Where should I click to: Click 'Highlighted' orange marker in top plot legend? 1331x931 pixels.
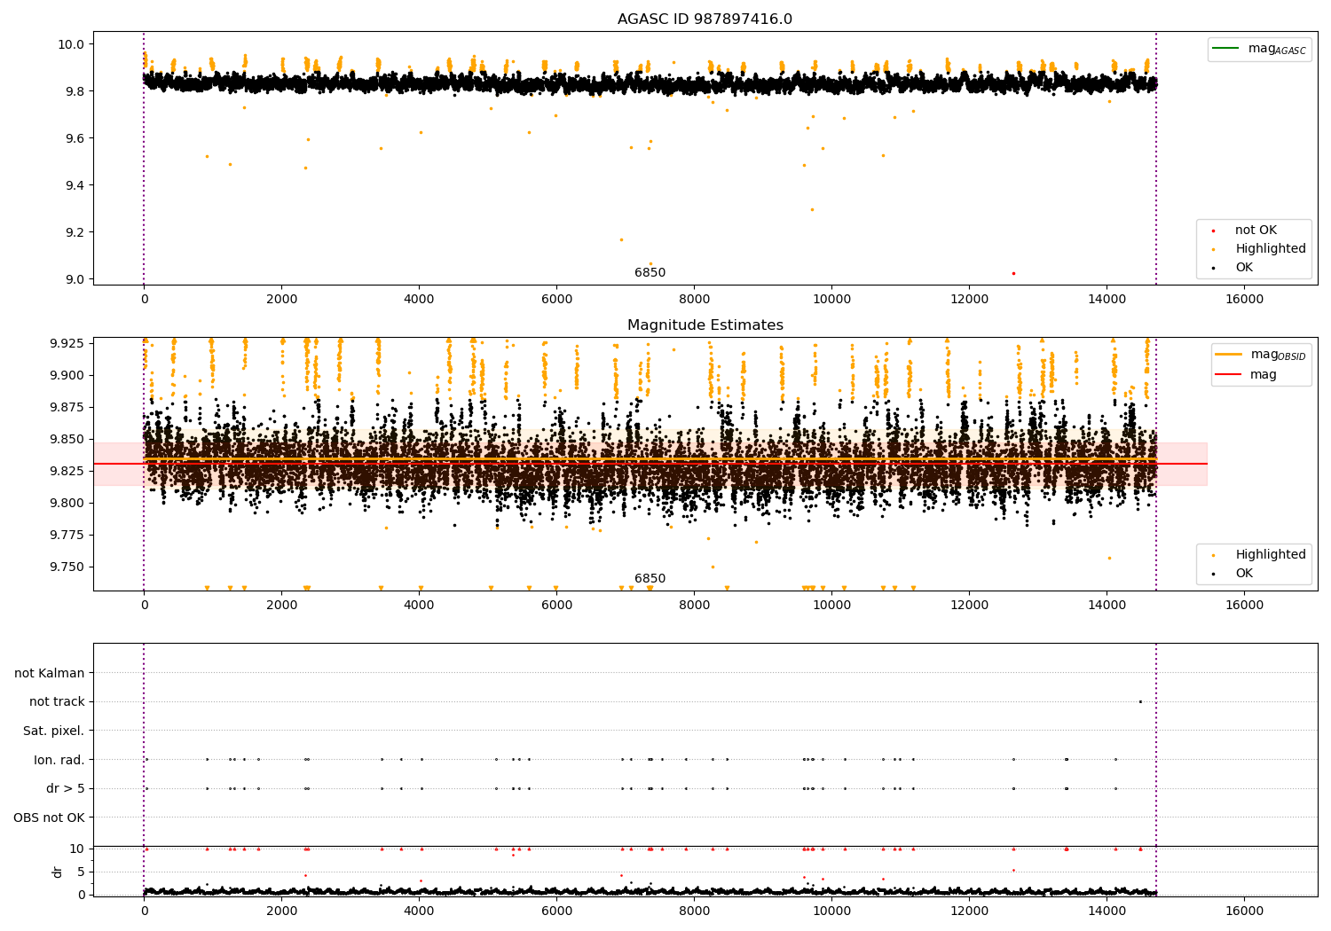[x=1213, y=249]
